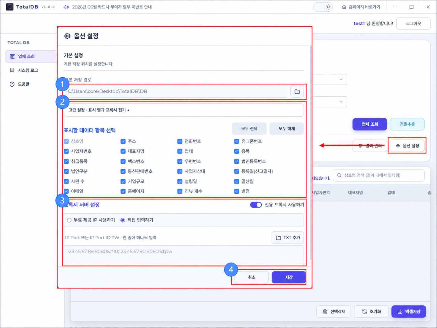Image resolution: width=437 pixels, height=328 pixels.
Task: Uncheck the 홈페이지 checkbox
Action: point(123,191)
